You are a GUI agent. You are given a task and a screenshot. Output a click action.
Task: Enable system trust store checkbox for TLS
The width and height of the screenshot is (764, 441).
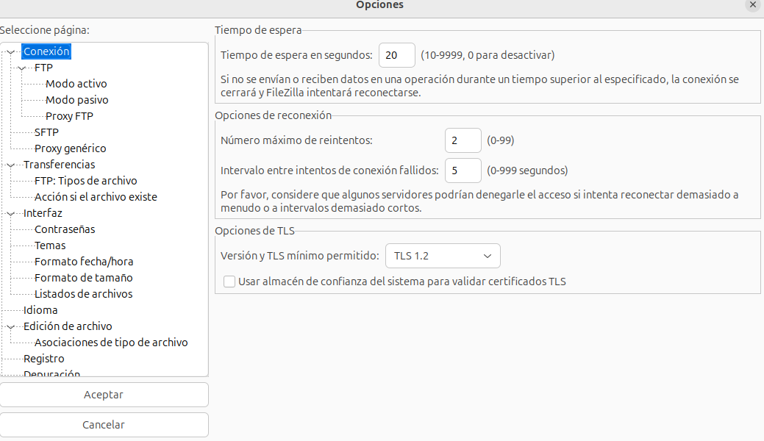[x=229, y=281]
